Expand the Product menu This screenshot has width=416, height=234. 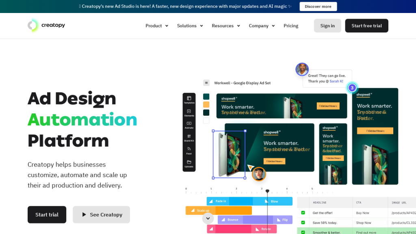point(157,26)
